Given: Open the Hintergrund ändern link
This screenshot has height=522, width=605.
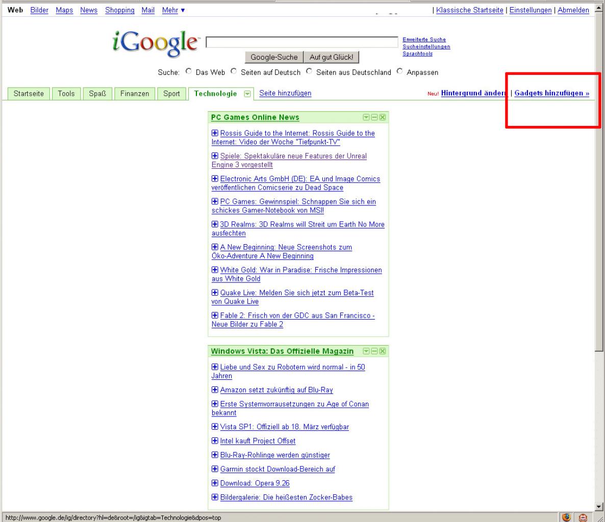Looking at the screenshot, I should (473, 93).
